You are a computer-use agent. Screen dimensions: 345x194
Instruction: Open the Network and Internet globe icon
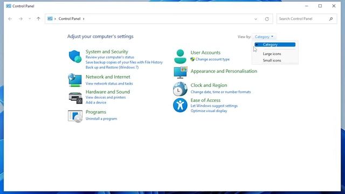coord(75,80)
